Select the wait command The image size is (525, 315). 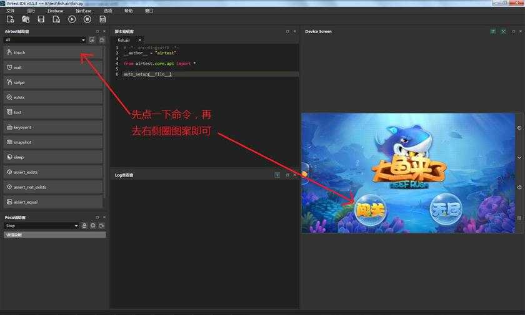click(x=53, y=67)
